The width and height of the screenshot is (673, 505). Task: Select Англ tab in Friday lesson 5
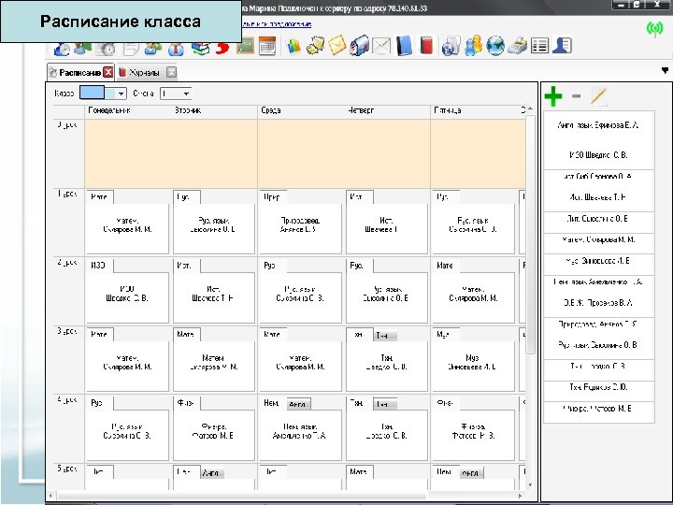(x=471, y=473)
